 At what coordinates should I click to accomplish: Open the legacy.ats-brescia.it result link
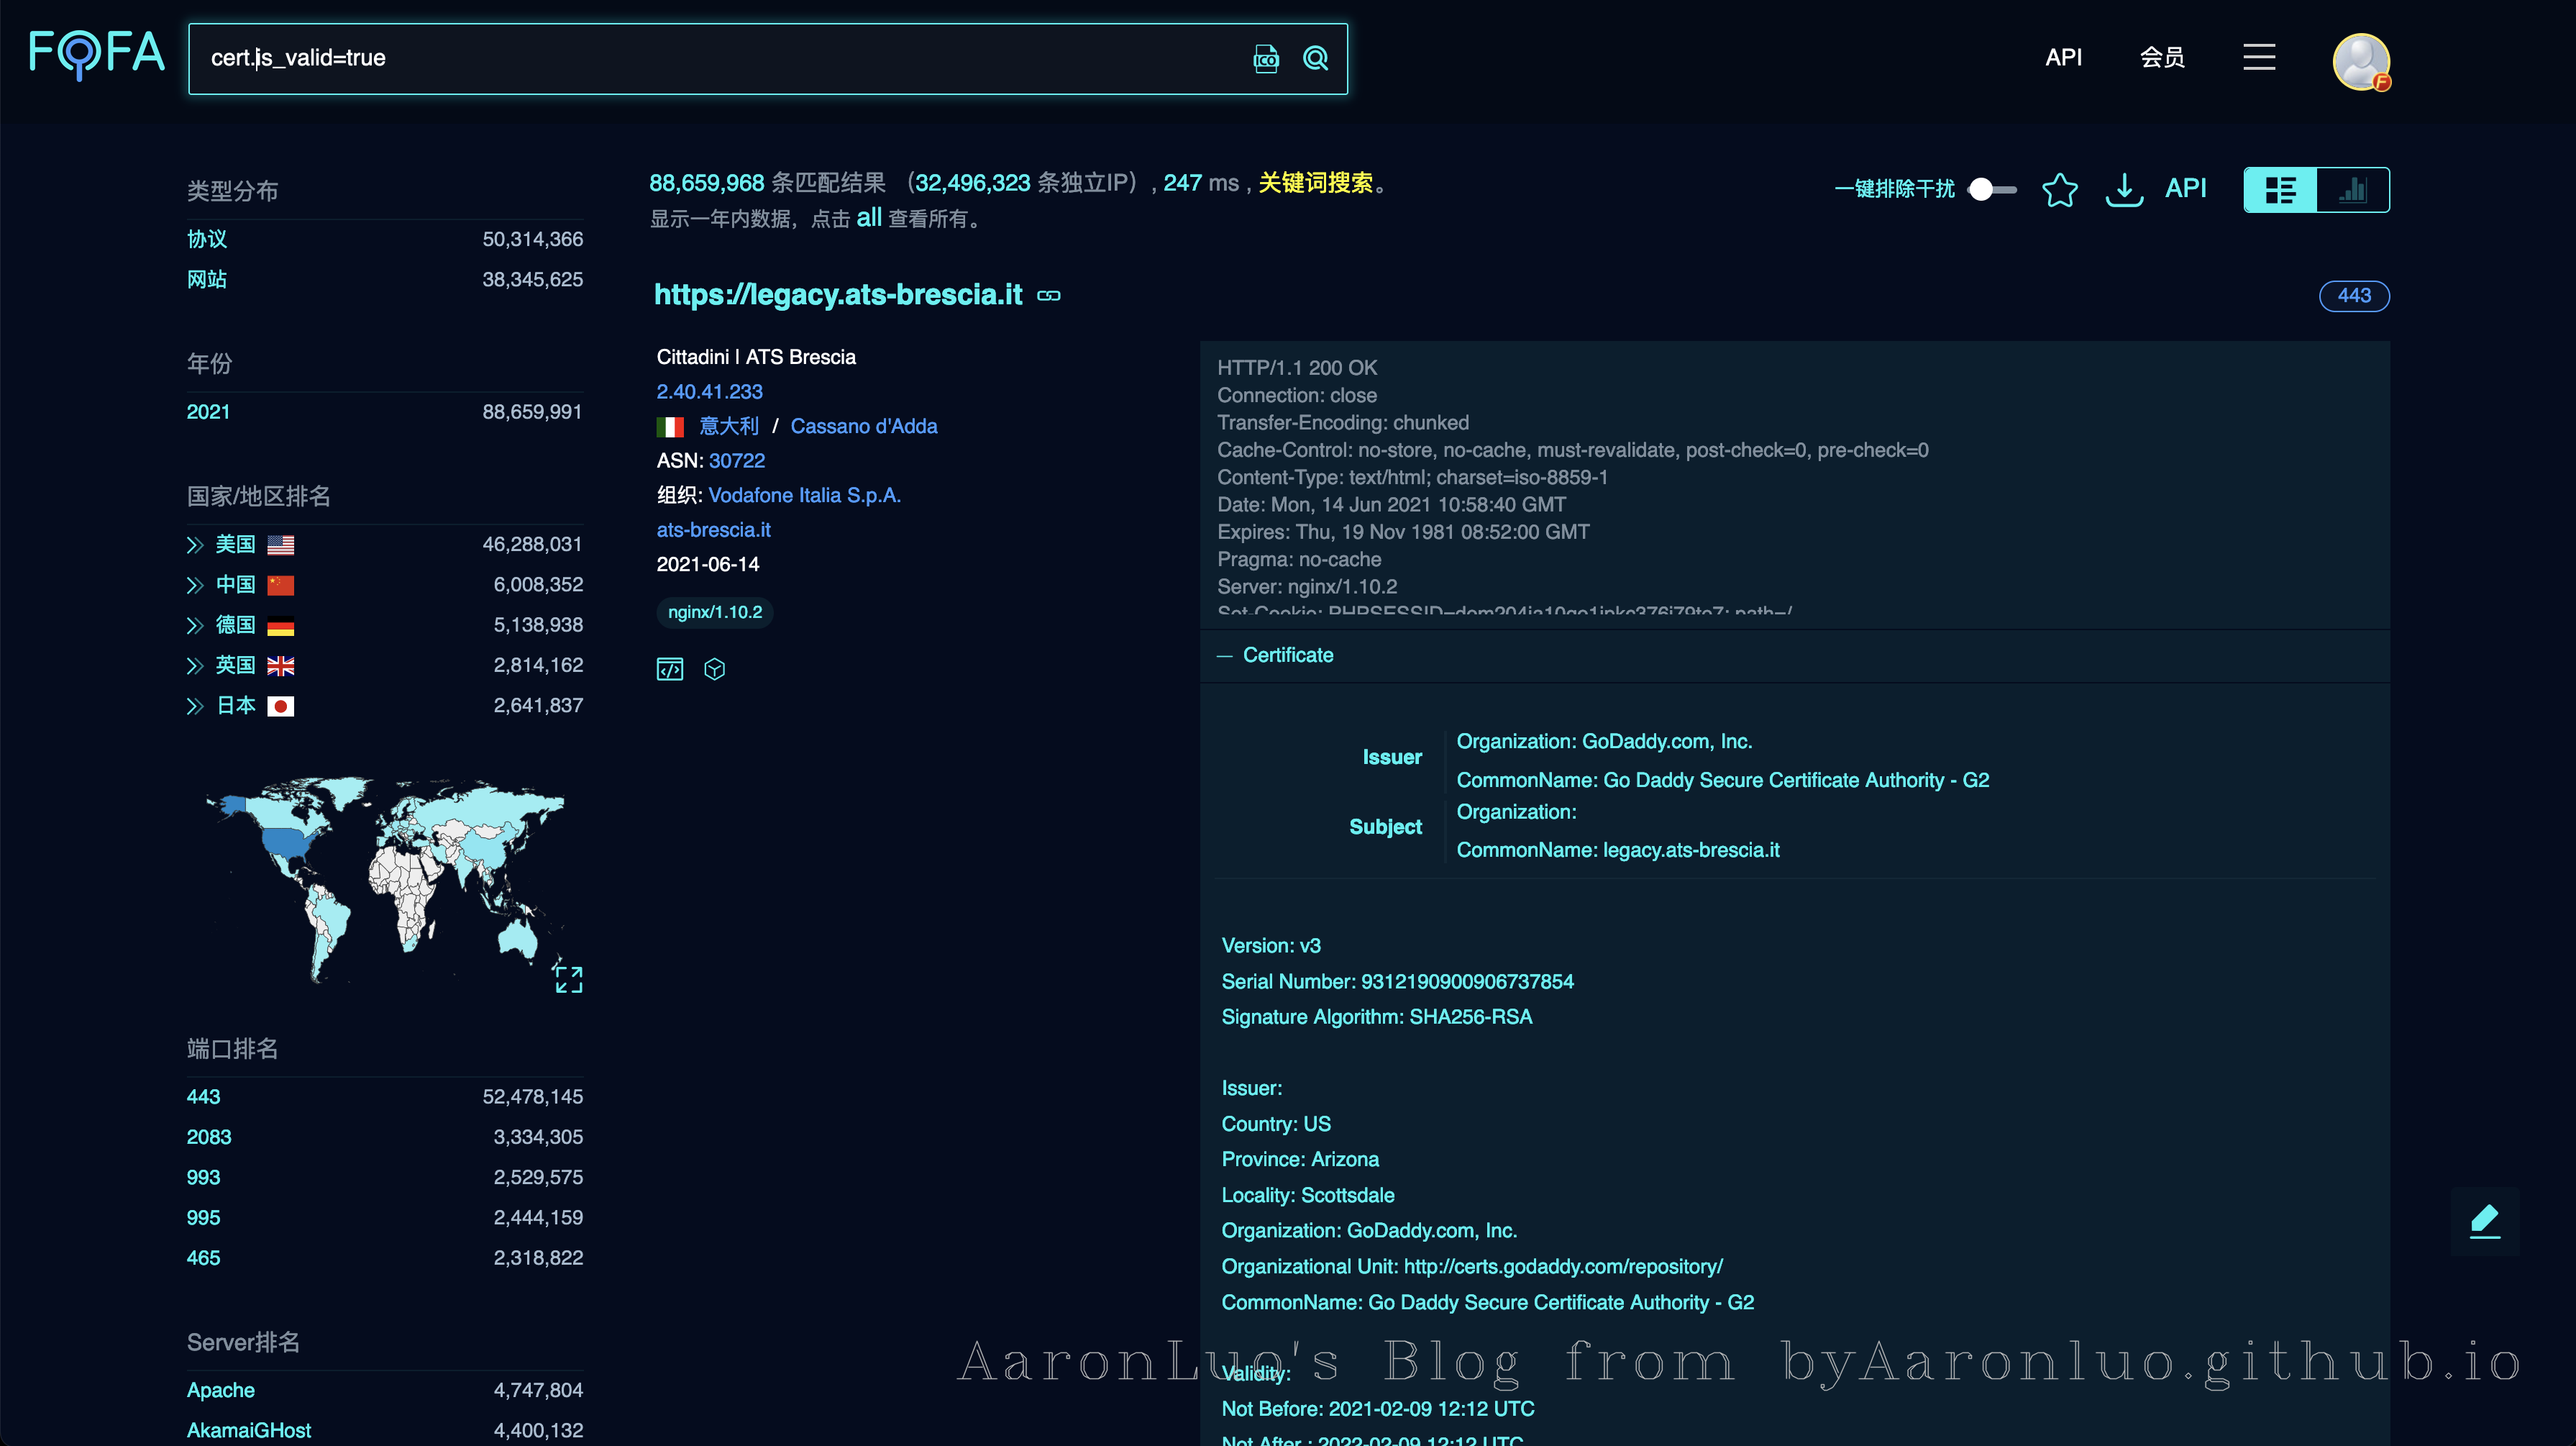[839, 294]
